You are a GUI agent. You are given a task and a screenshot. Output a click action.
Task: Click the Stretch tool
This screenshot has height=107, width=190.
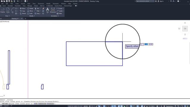click(x=23, y=13)
